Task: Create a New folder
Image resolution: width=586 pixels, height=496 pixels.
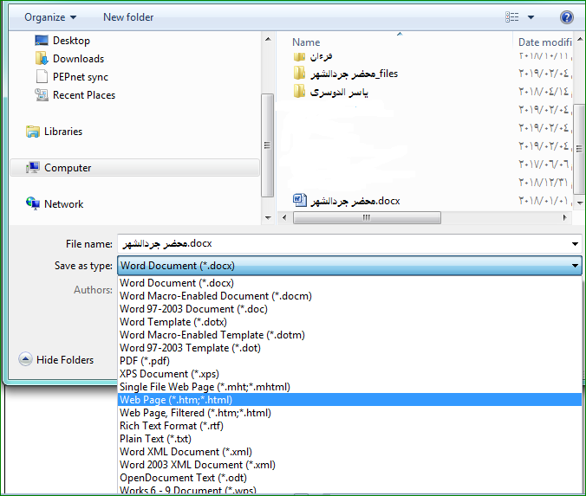Action: click(128, 17)
